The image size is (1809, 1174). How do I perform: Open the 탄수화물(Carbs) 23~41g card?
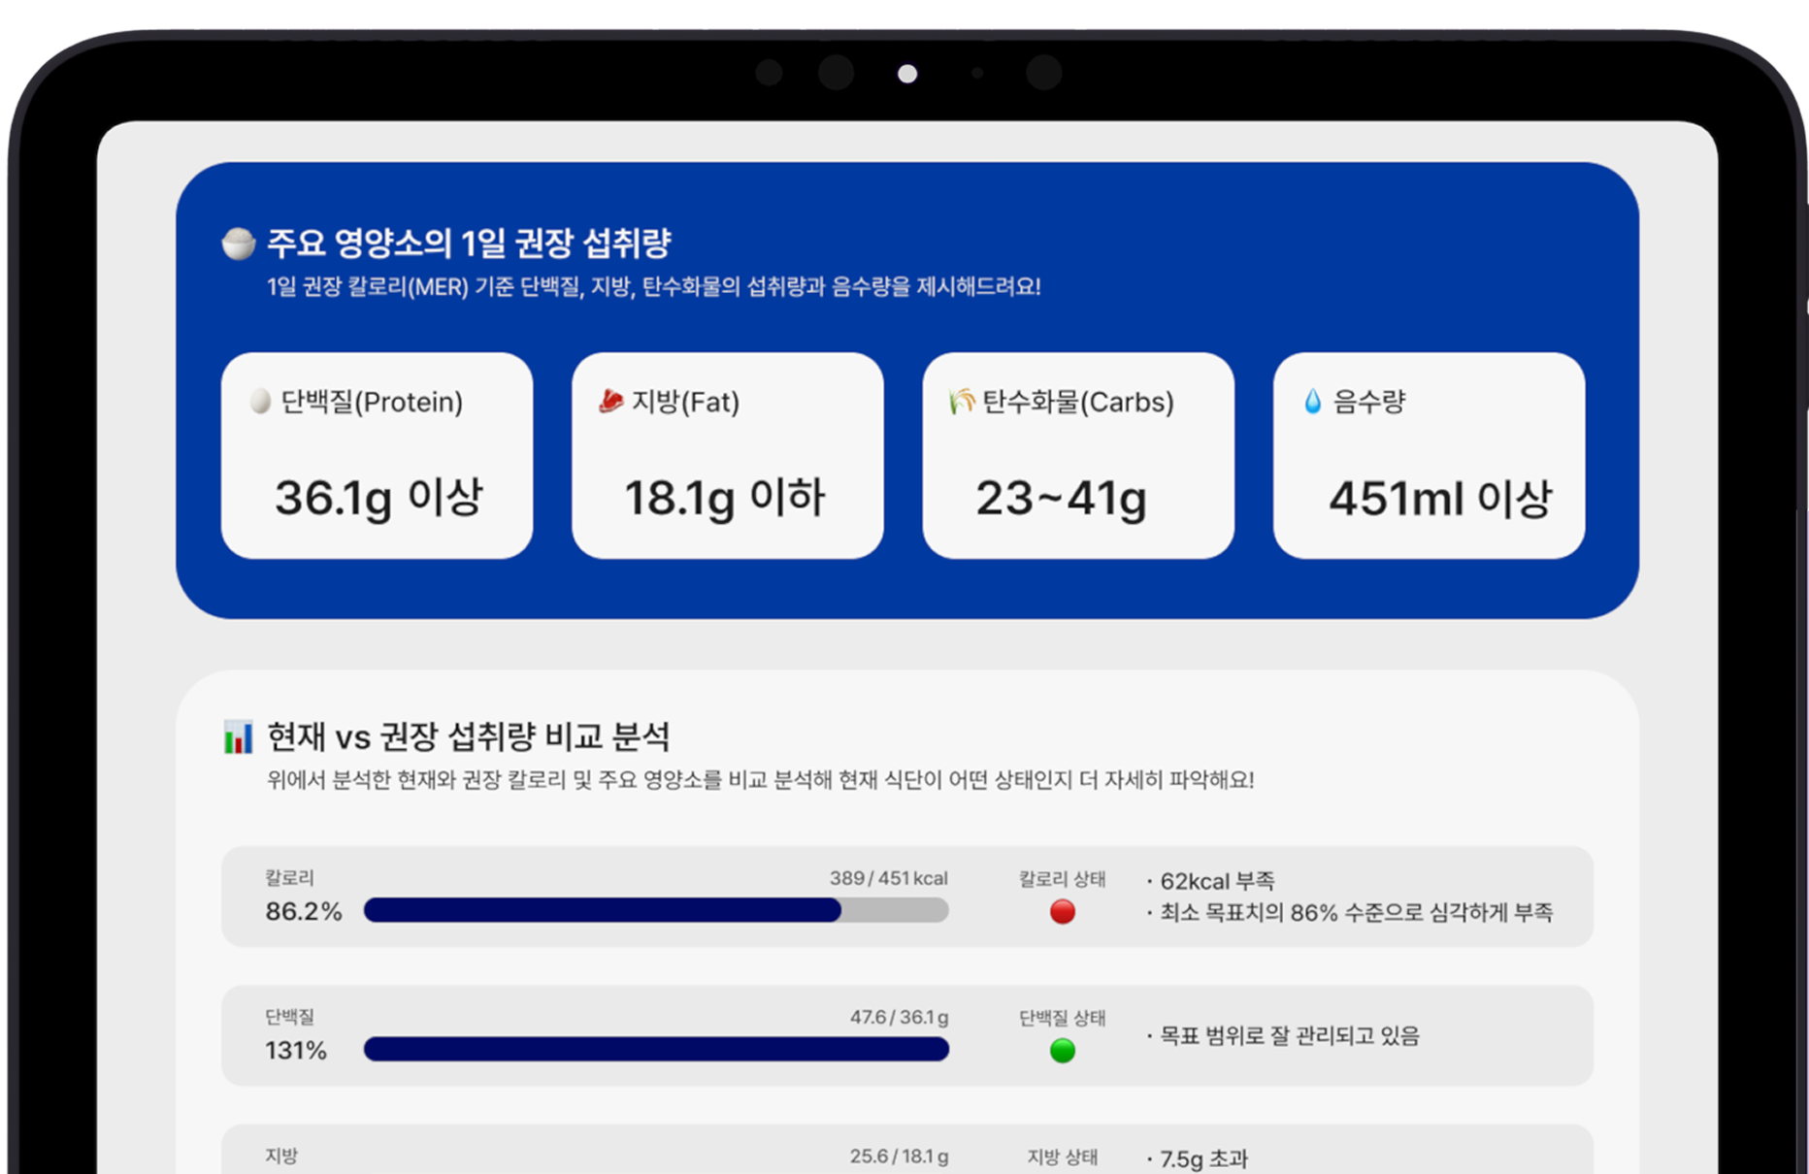[x=1078, y=456]
